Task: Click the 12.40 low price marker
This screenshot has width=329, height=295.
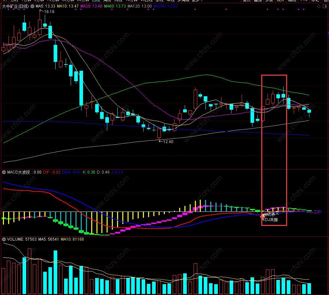Action: pyautogui.click(x=168, y=142)
